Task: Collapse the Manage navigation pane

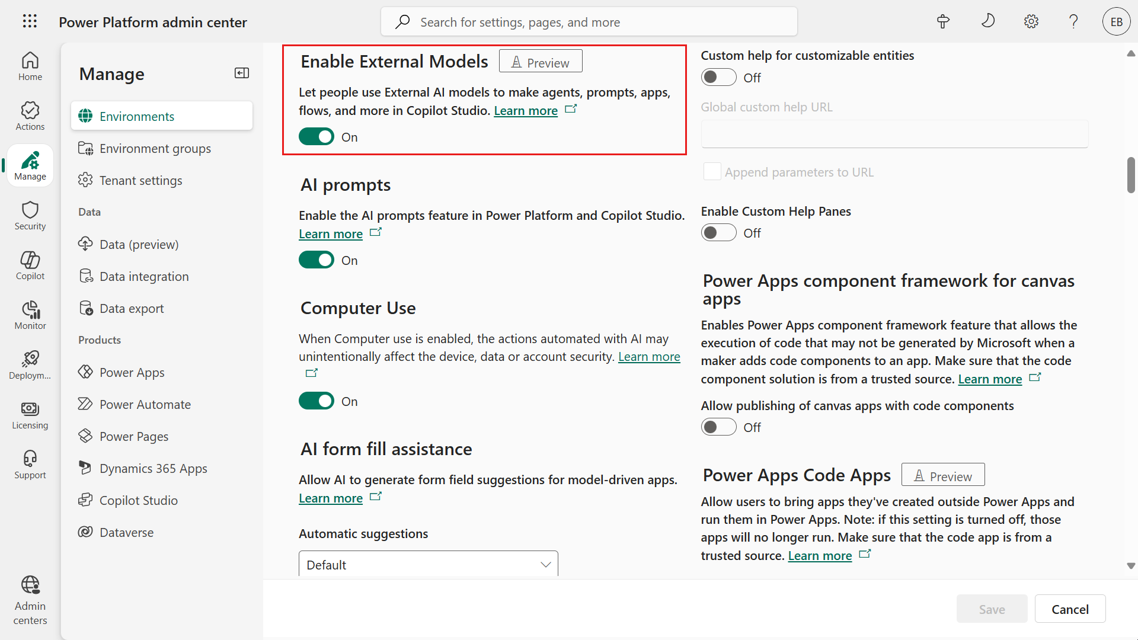Action: tap(241, 73)
